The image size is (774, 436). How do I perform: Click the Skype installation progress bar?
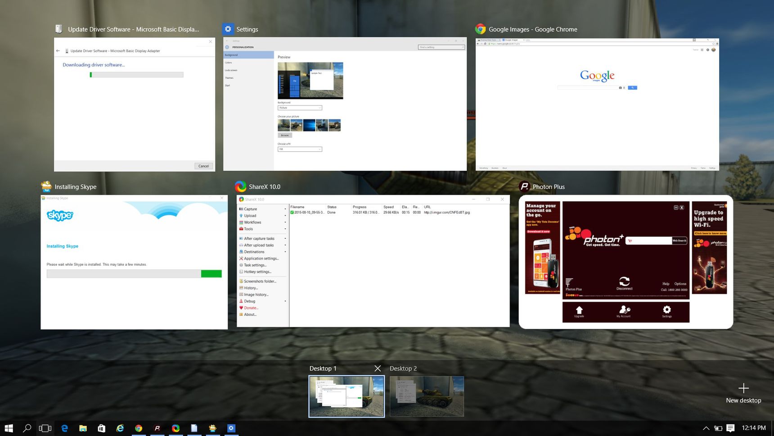coord(134,274)
